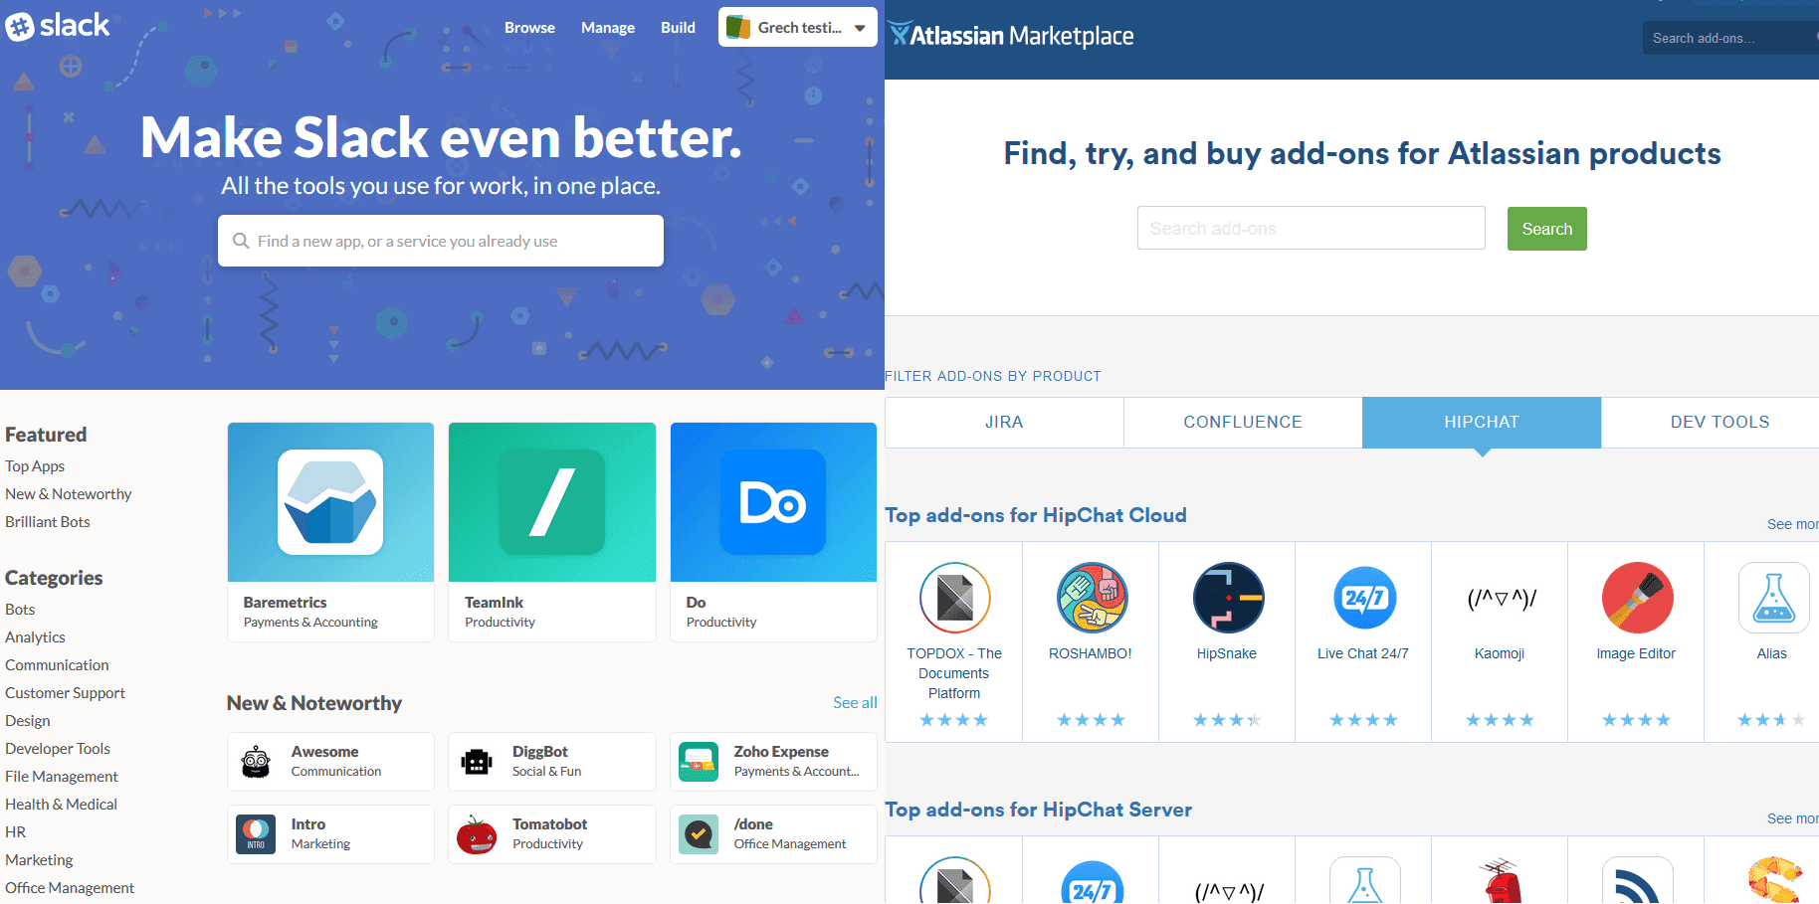Click the magnifier icon in Slack search
1819x904 pixels.
241,241
